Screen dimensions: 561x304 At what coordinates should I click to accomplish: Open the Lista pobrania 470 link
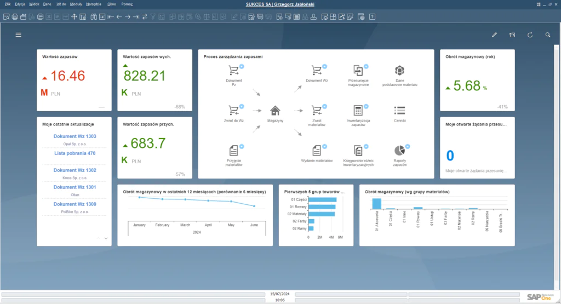click(x=75, y=153)
